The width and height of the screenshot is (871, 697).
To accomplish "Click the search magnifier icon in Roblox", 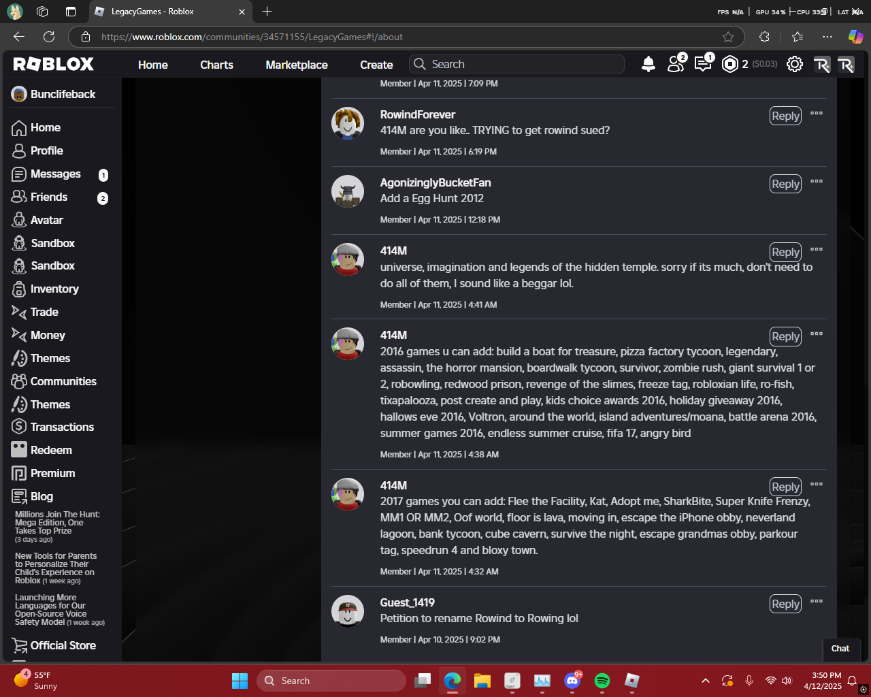I will (420, 64).
